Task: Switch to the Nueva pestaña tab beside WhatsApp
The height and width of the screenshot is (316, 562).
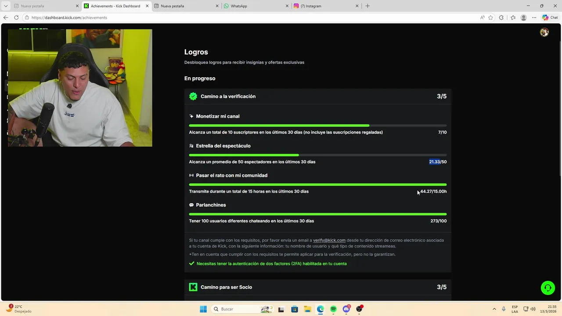Action: point(186,6)
